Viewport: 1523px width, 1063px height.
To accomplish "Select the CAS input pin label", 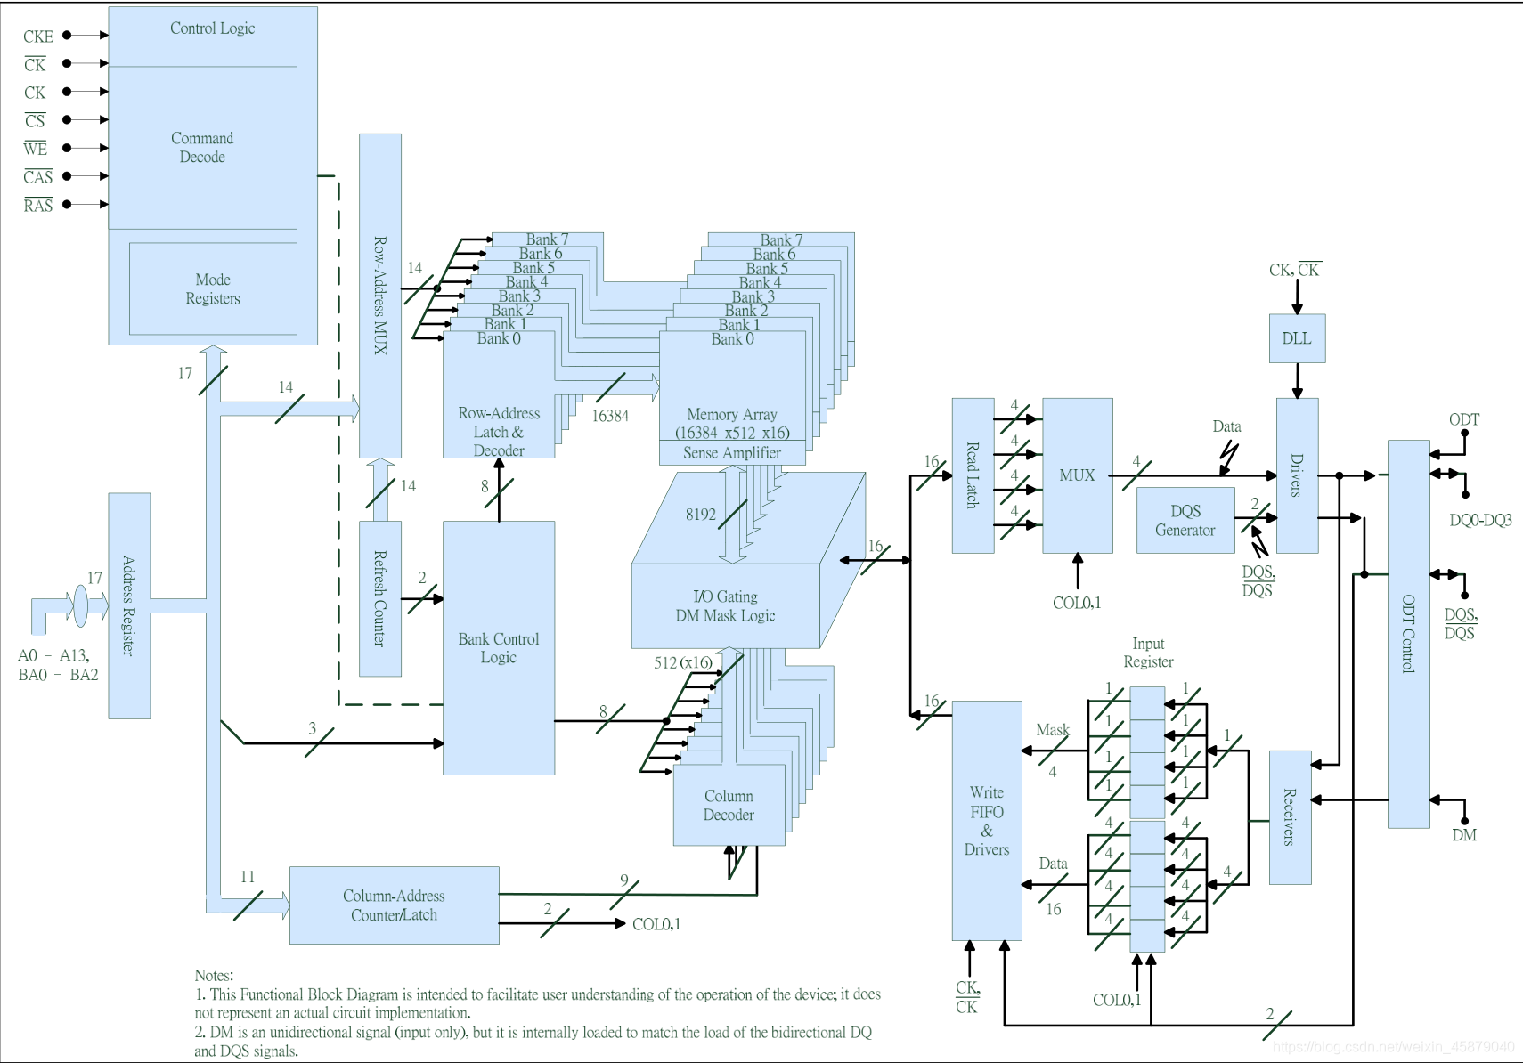I will tap(38, 177).
